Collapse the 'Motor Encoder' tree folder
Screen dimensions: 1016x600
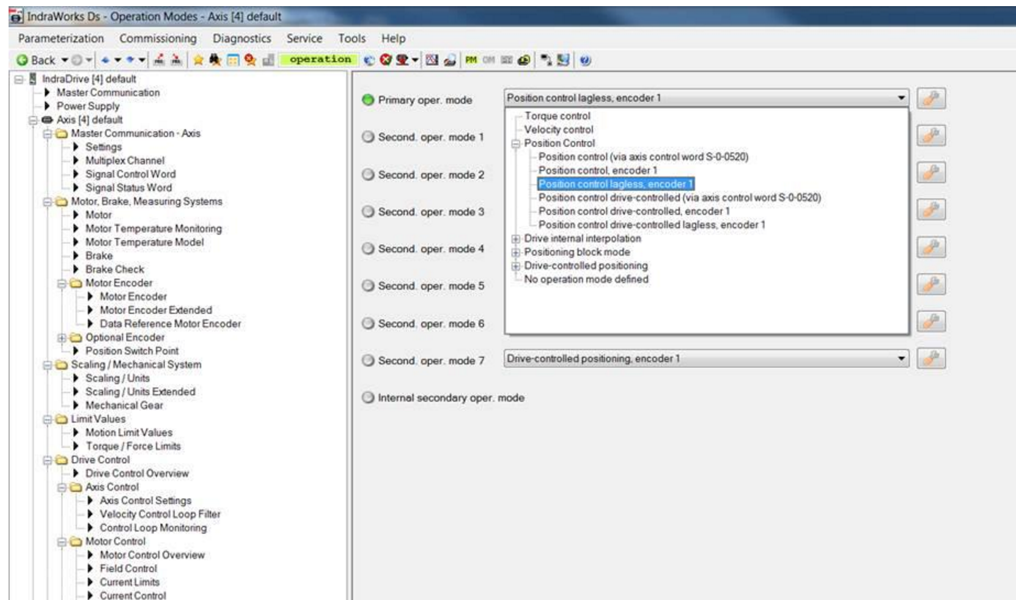[61, 284]
